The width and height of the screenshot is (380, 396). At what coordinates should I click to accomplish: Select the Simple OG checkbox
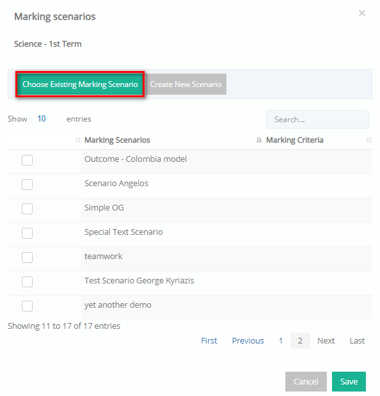27,209
